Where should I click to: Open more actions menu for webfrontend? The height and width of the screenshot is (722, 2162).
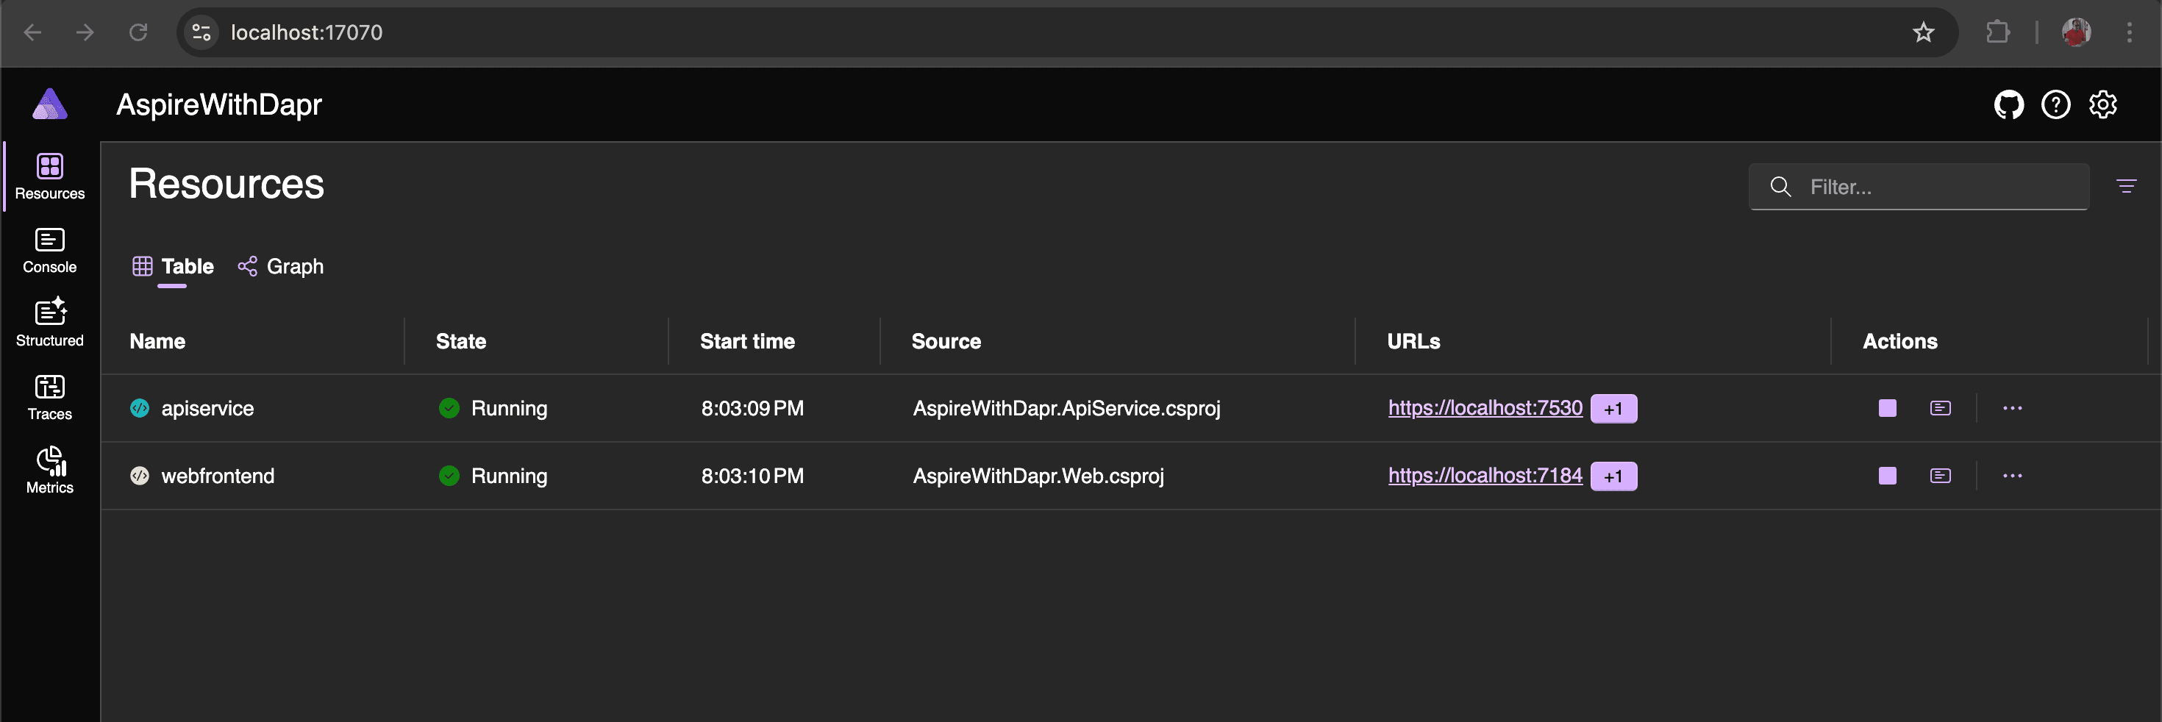2013,476
